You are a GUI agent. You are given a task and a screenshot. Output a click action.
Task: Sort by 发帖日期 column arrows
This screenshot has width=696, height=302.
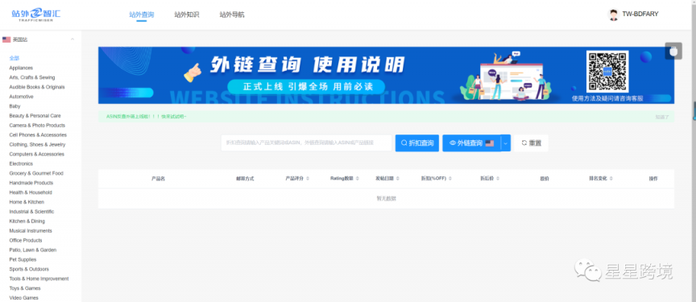coord(397,179)
